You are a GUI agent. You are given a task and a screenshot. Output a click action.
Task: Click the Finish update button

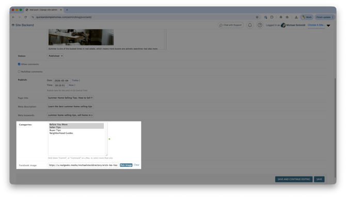point(325,17)
